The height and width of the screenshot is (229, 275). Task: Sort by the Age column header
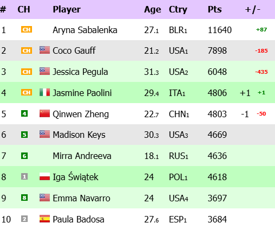coord(152,10)
